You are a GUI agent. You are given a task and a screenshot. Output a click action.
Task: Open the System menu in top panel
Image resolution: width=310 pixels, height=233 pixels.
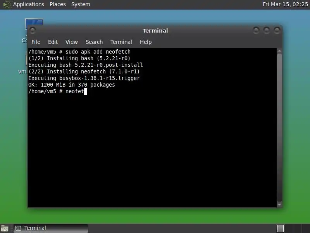[81, 4]
